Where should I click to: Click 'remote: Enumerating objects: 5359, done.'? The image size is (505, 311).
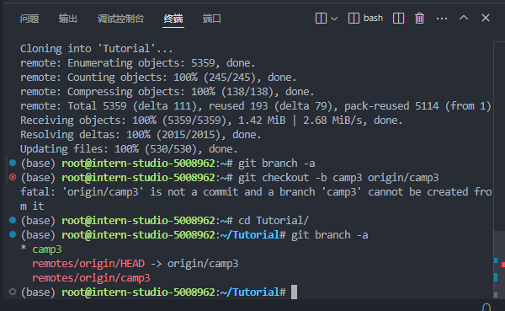coord(138,63)
